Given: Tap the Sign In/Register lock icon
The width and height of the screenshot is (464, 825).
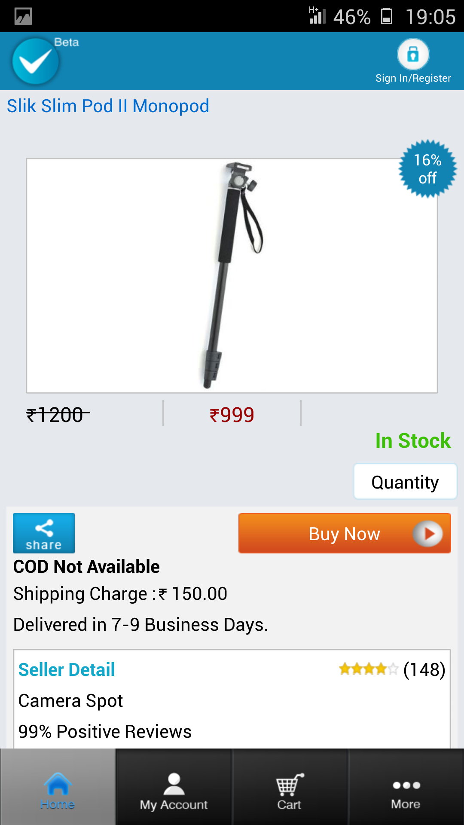Looking at the screenshot, I should click(x=413, y=54).
